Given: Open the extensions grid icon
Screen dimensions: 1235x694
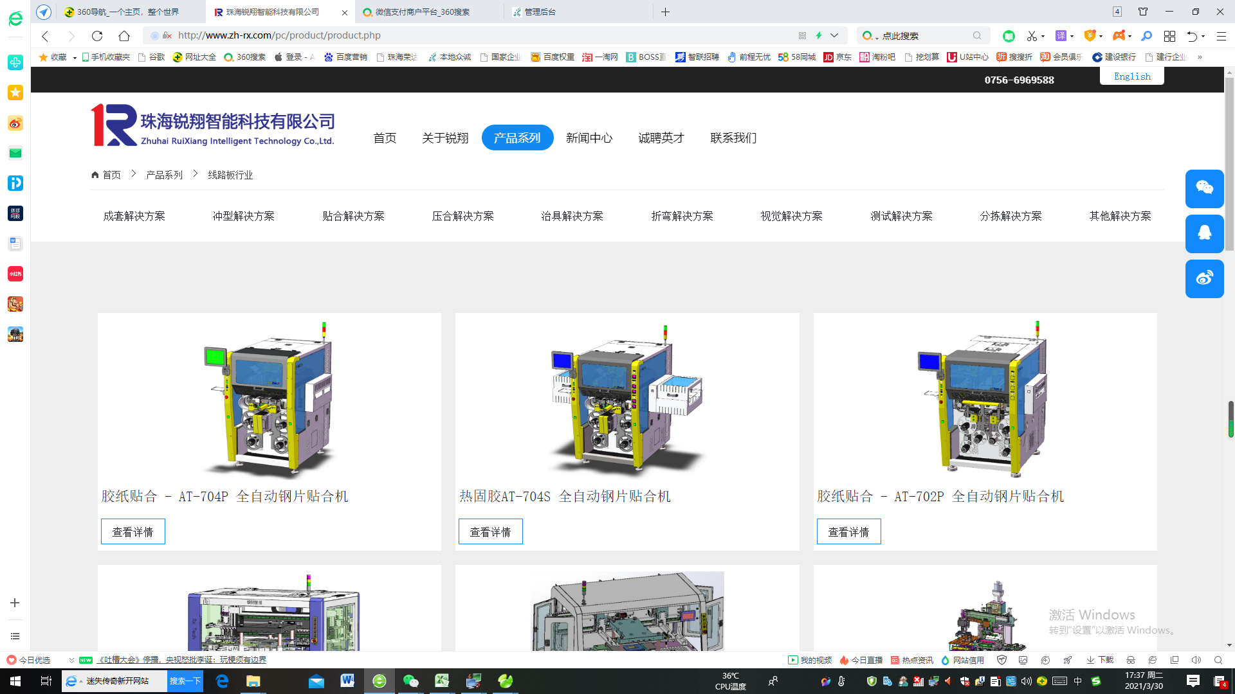Looking at the screenshot, I should pyautogui.click(x=1169, y=36).
